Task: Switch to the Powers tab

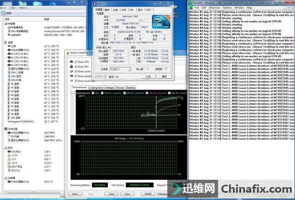Action: [x=120, y=88]
